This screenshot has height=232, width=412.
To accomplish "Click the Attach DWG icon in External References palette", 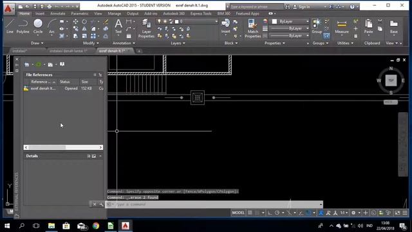I will [x=27, y=64].
